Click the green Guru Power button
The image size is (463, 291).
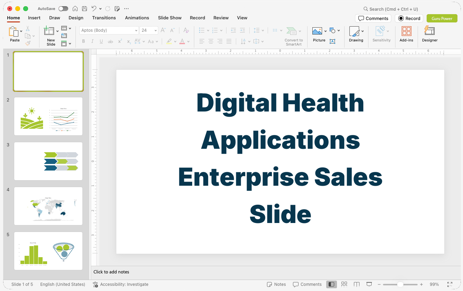pyautogui.click(x=442, y=18)
